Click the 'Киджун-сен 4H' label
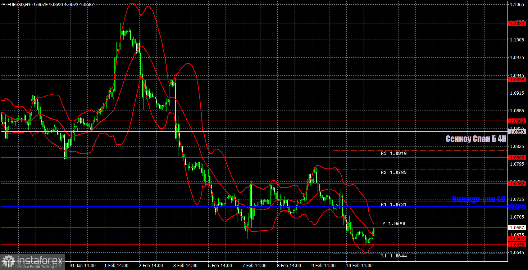528x270 pixels. pyautogui.click(x=479, y=199)
